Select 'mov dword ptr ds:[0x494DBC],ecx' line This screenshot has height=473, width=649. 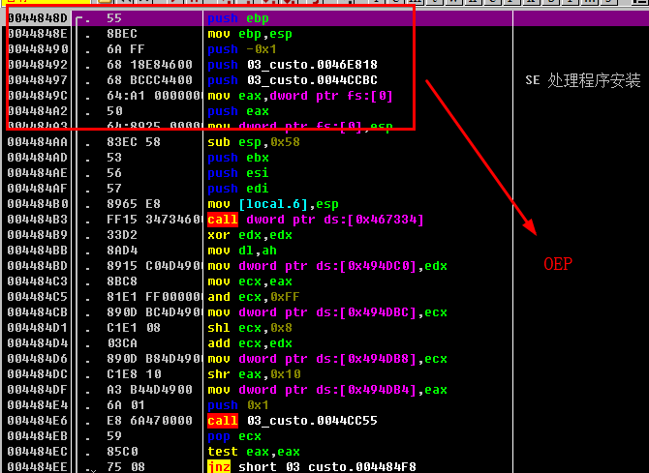click(x=327, y=312)
